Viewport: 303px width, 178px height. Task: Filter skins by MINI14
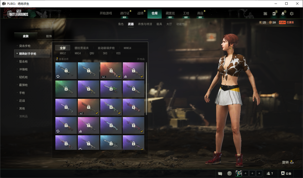127,48
